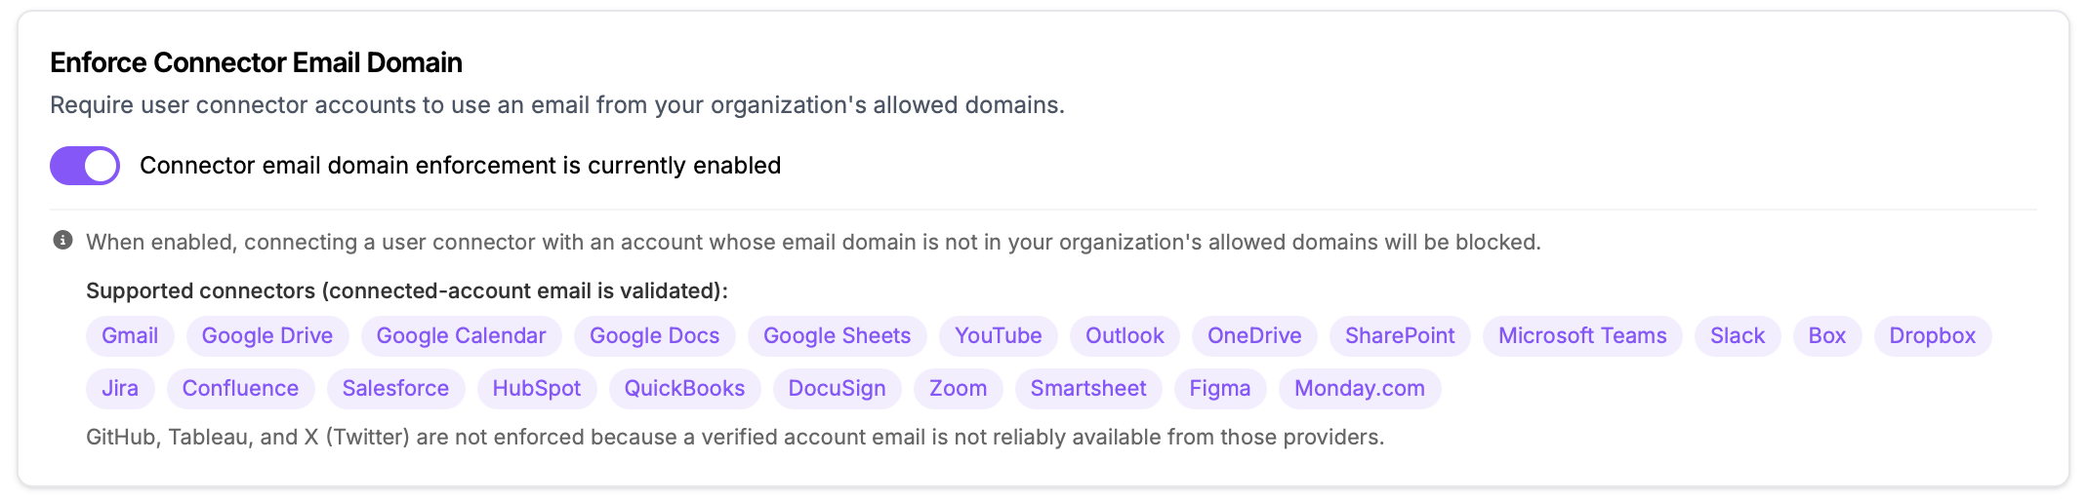Screen dimensions: 2087x501
Task: Select the OneDrive chip
Action: (1254, 336)
